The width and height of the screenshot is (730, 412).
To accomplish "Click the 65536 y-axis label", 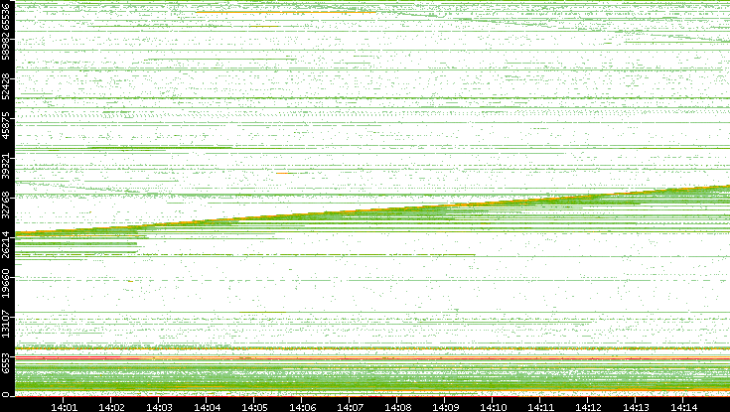I will pyautogui.click(x=7, y=17).
